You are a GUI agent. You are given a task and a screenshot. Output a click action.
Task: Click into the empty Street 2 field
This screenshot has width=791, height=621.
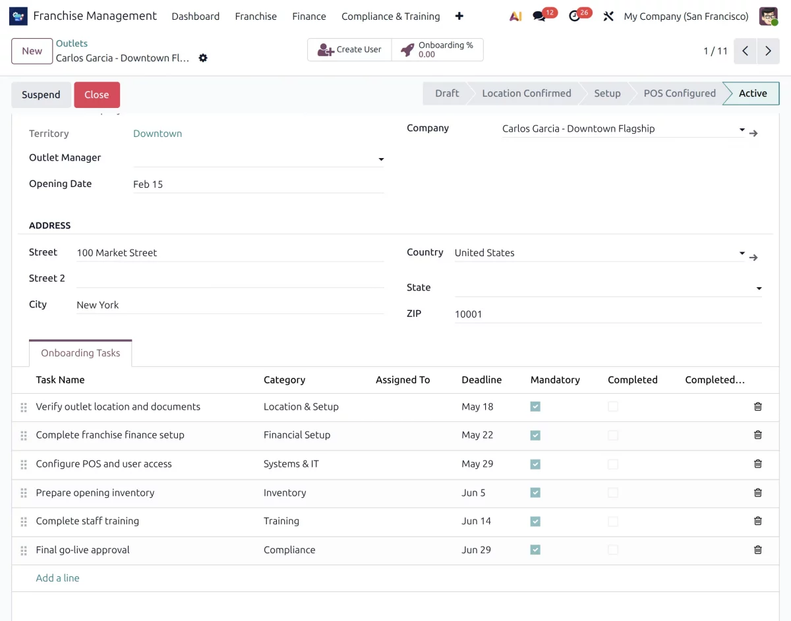click(x=230, y=279)
